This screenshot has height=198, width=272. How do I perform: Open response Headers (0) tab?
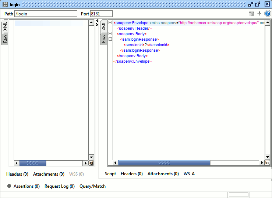click(132, 174)
